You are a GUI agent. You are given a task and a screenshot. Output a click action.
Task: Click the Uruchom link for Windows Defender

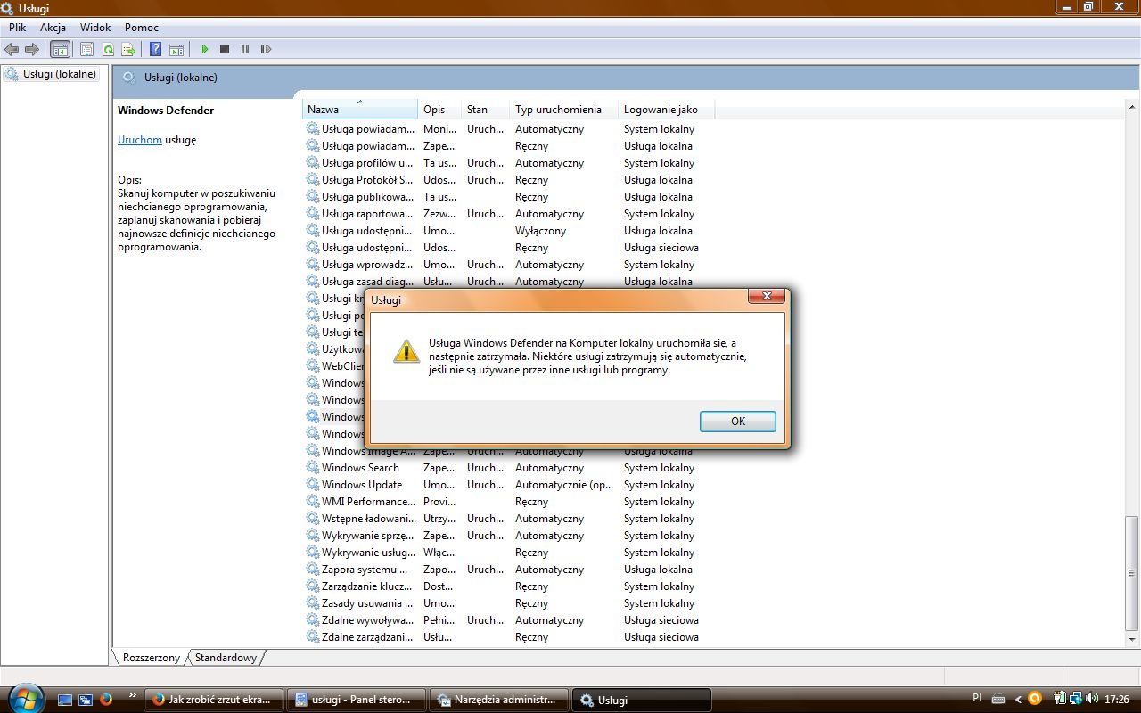click(140, 140)
